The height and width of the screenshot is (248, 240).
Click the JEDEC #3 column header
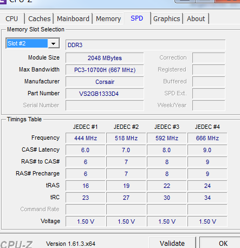(167, 127)
